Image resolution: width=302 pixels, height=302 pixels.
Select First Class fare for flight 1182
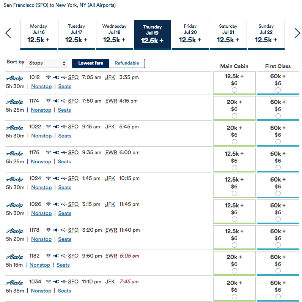point(278,271)
